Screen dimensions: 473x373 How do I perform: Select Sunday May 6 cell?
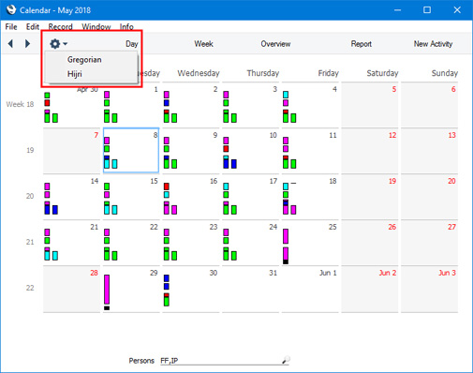pos(429,105)
